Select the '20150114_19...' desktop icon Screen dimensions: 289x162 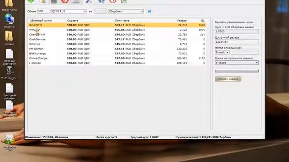(9, 73)
